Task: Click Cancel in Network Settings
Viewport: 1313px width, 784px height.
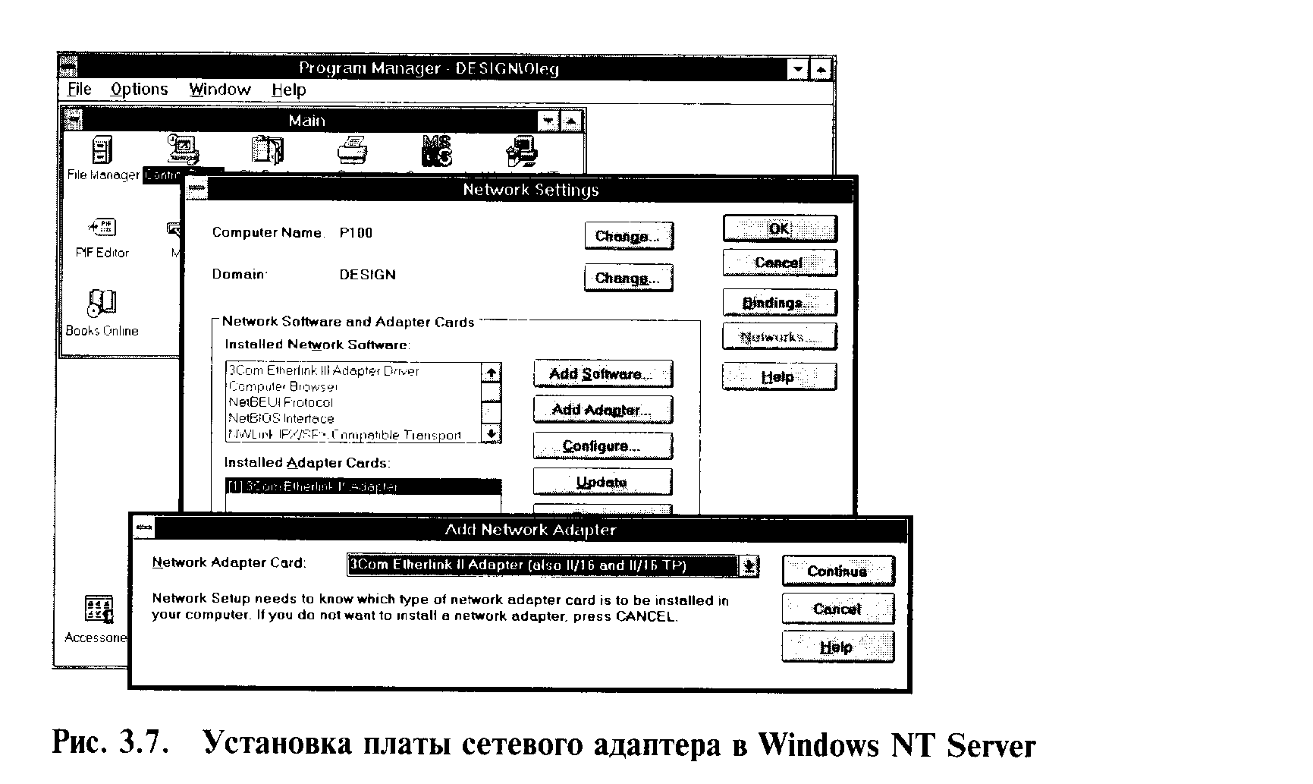Action: (x=780, y=263)
